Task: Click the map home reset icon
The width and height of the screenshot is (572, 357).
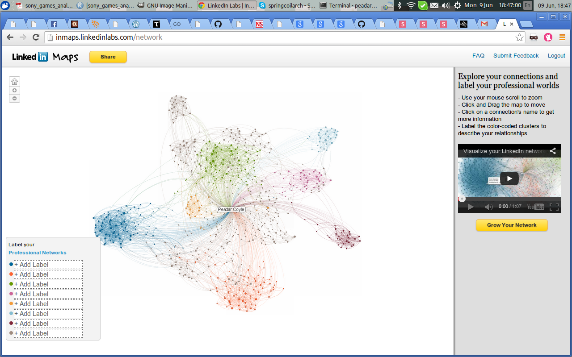Action: (15, 82)
